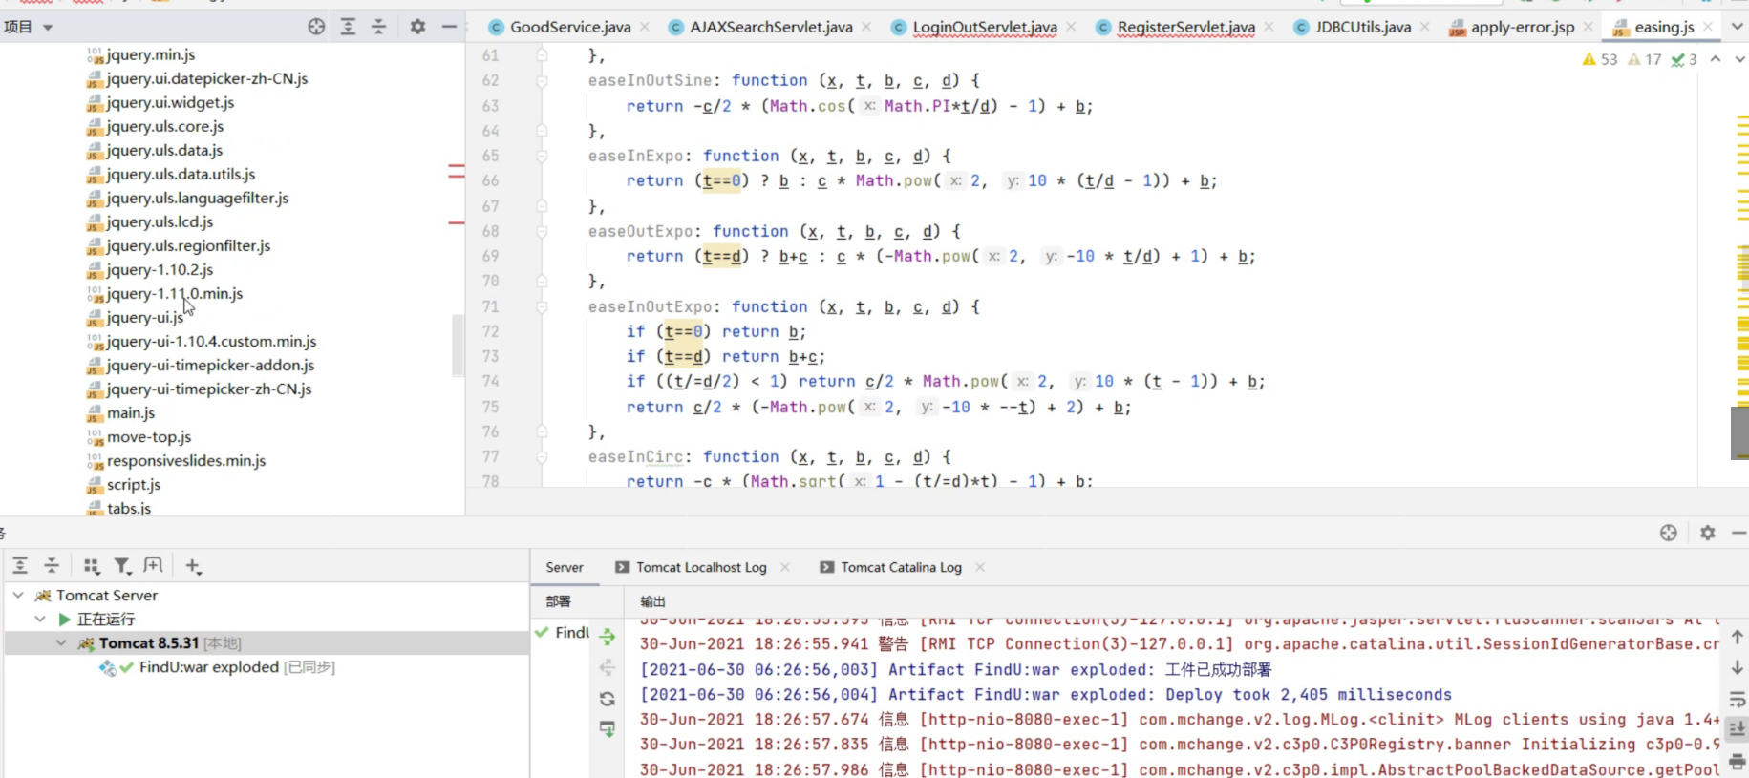Open the project panel settings gear
1749x778 pixels.
(417, 27)
